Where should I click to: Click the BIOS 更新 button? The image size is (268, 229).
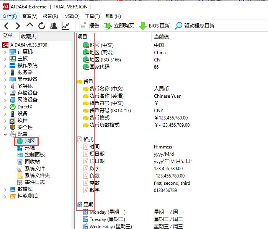(154, 26)
